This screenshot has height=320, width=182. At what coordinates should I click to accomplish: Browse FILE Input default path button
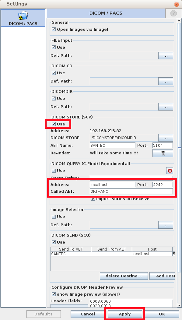coord(166,55)
